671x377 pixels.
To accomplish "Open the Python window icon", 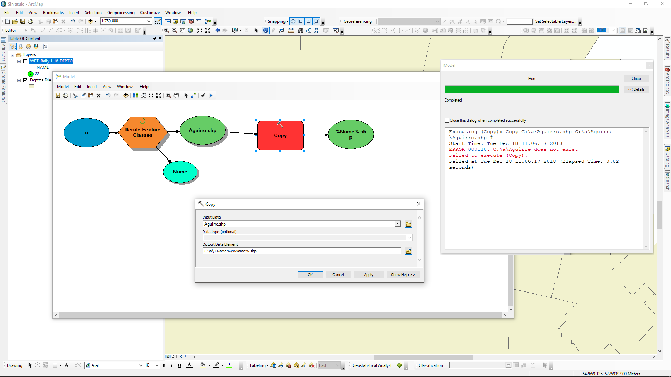I will click(199, 21).
